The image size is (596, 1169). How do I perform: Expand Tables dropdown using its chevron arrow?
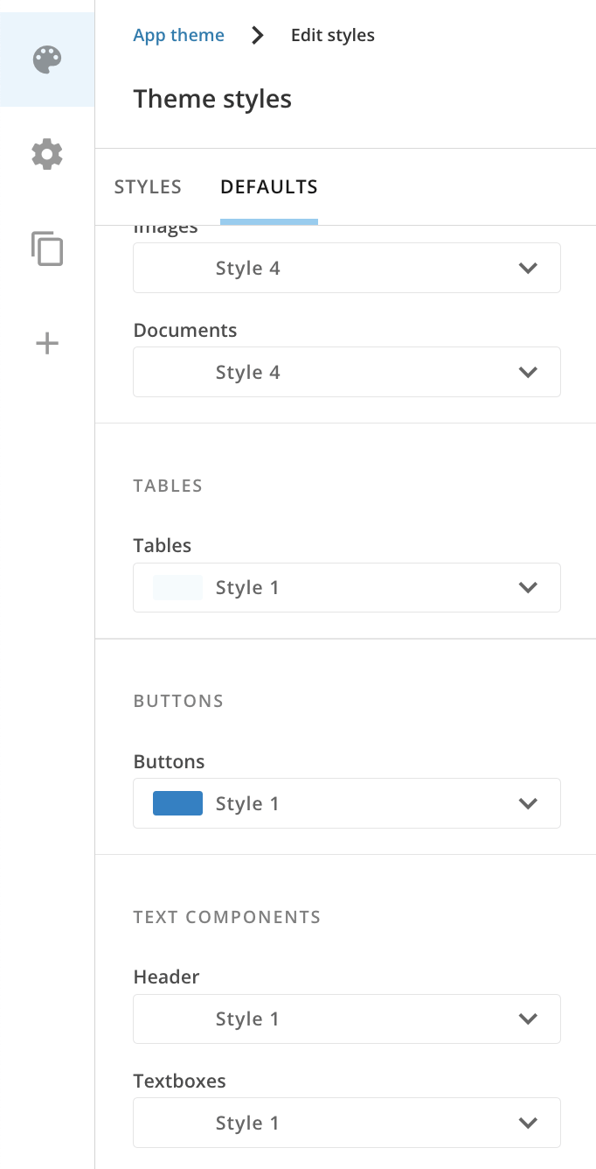click(x=528, y=587)
